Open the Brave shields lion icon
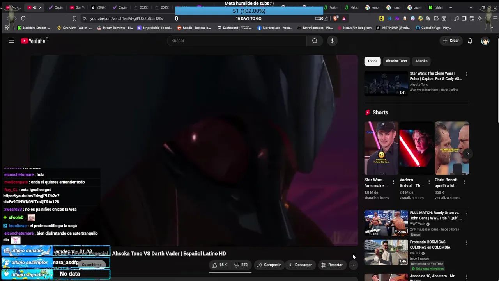The height and width of the screenshot is (281, 499). (336, 18)
